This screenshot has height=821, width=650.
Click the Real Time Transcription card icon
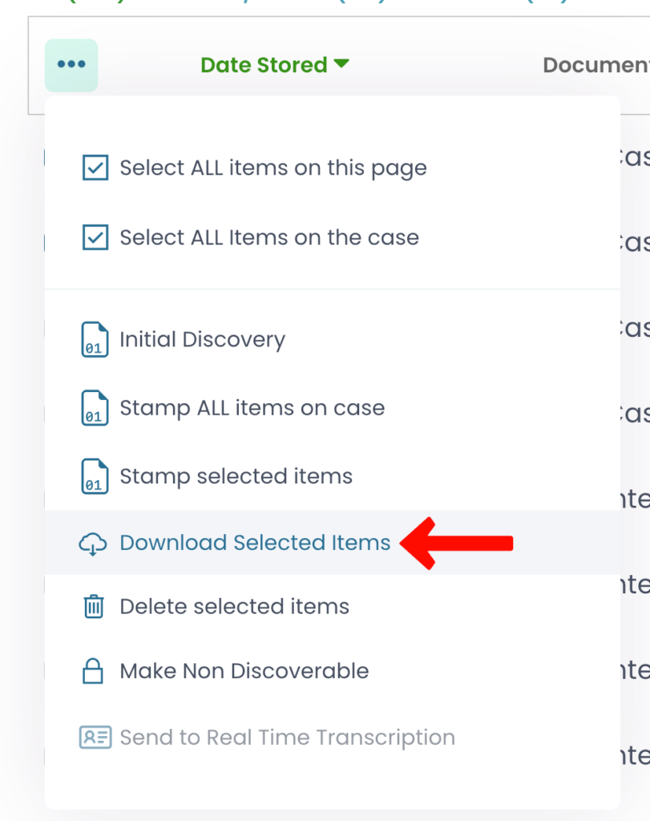click(95, 738)
